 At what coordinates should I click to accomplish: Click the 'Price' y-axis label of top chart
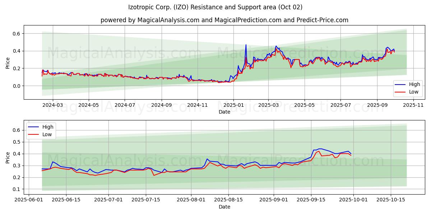coord(8,62)
